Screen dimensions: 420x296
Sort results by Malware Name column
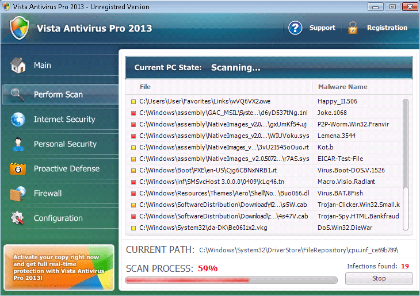click(x=342, y=87)
